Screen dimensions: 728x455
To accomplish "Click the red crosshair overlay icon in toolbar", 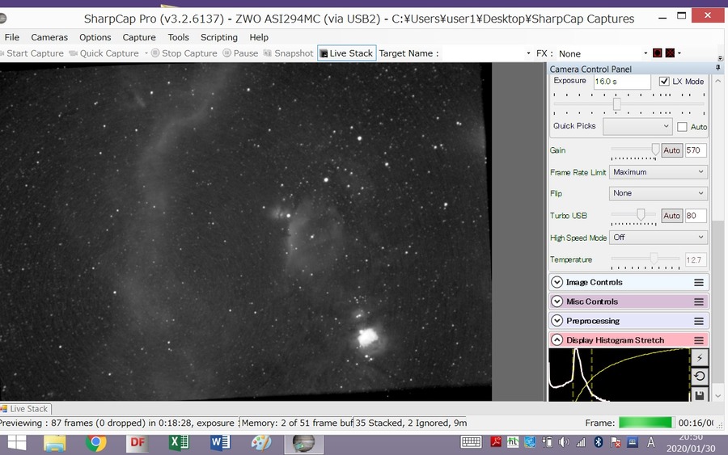I will 670,53.
